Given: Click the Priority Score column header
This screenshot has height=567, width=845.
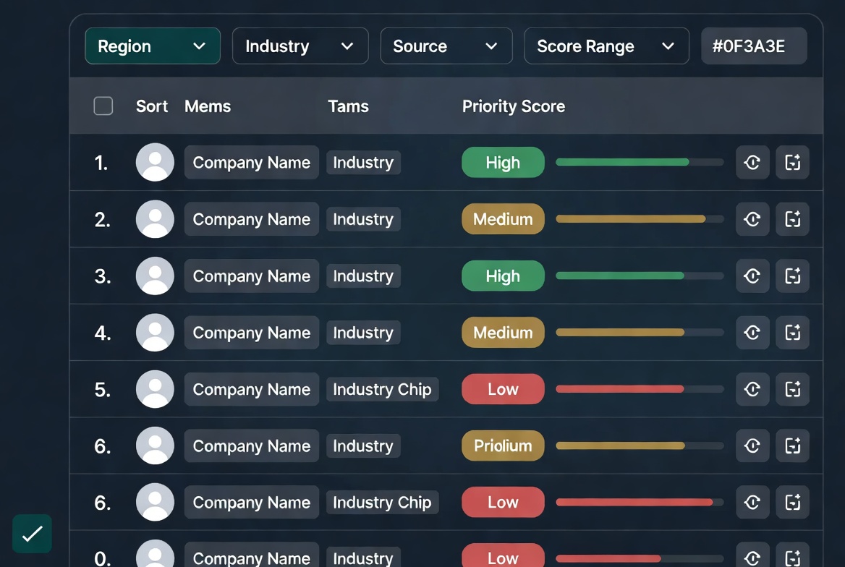Looking at the screenshot, I should 514,106.
